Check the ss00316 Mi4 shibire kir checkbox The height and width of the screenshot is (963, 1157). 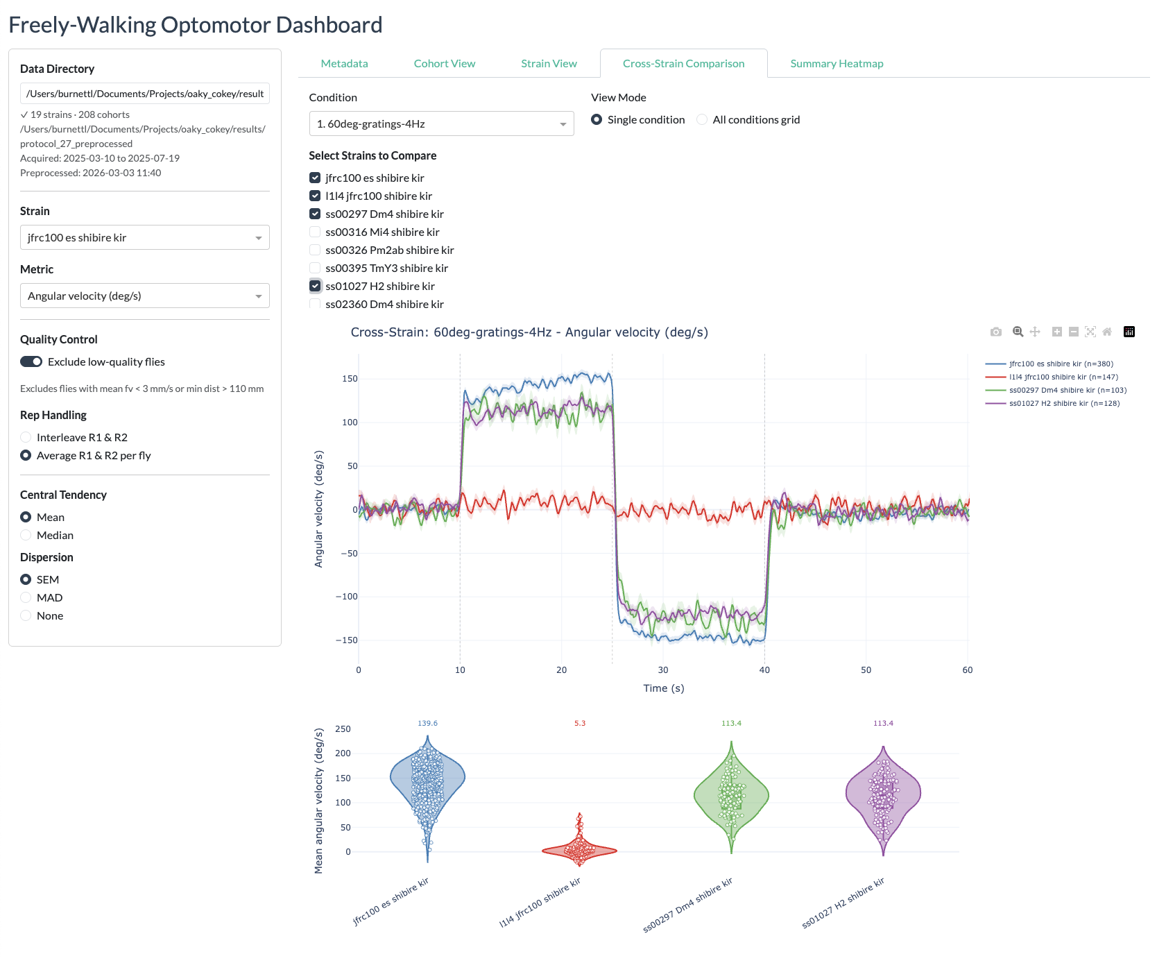(x=315, y=232)
